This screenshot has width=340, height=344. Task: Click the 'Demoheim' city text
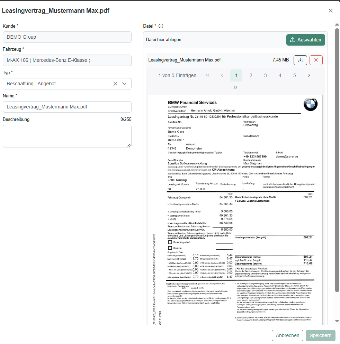point(194,149)
